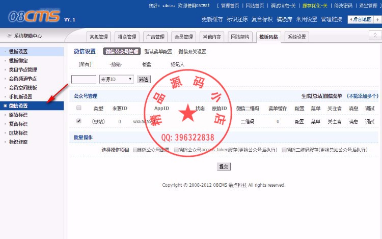Click 退出管理 link
Screen dimensions: 382x239
(x=368, y=6)
